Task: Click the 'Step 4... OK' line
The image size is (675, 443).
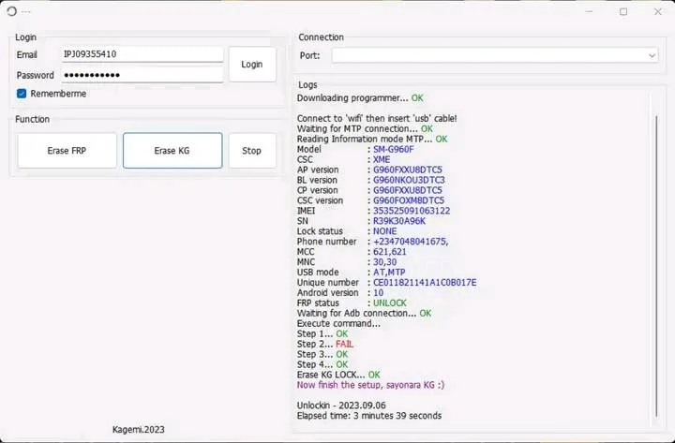Action: pyautogui.click(x=322, y=364)
